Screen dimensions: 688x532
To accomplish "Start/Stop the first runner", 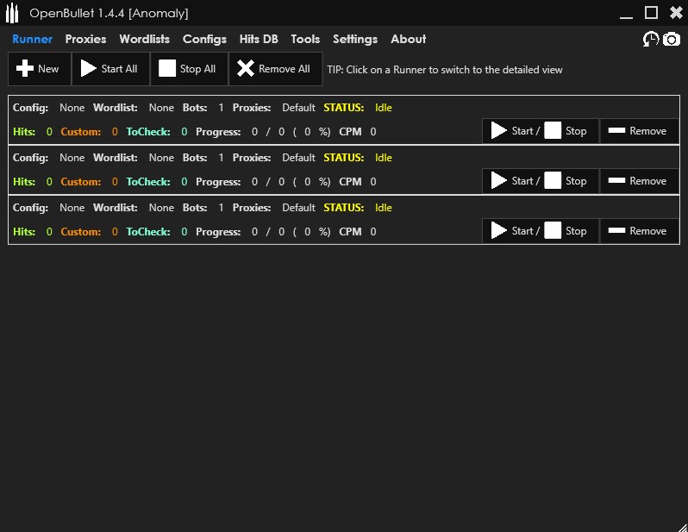I will [540, 131].
